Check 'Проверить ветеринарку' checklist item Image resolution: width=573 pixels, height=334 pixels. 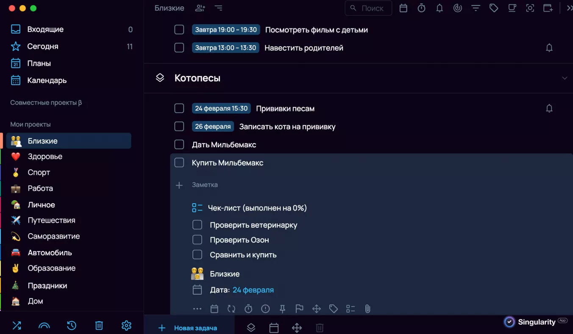(x=197, y=225)
